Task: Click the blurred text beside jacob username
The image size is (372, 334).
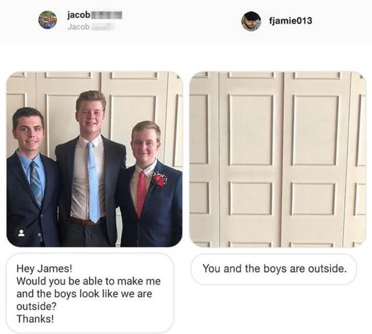Action: [x=106, y=15]
